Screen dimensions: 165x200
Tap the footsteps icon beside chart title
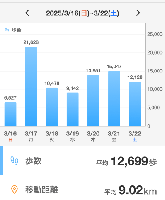7,30
